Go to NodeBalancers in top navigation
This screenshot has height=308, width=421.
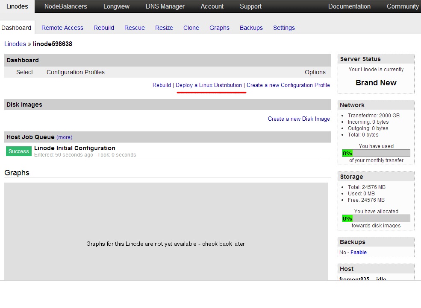coord(66,6)
